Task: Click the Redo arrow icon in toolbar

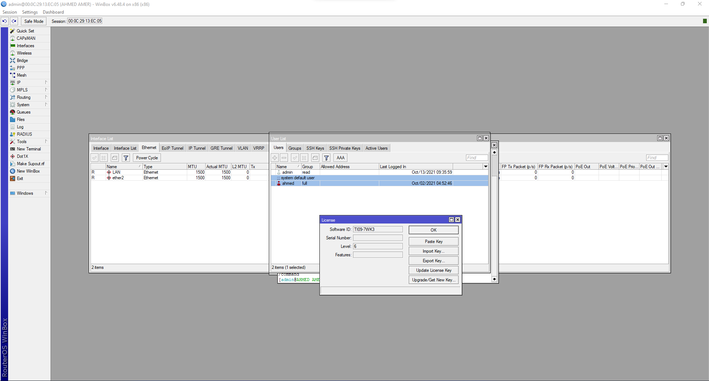Action: pyautogui.click(x=14, y=21)
